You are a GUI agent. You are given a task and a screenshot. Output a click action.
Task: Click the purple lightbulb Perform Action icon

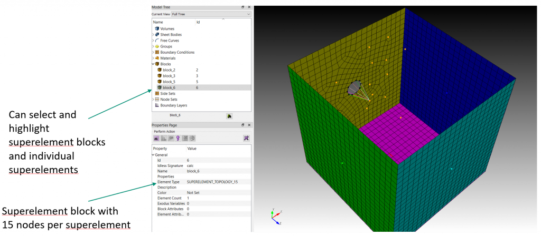(x=178, y=138)
